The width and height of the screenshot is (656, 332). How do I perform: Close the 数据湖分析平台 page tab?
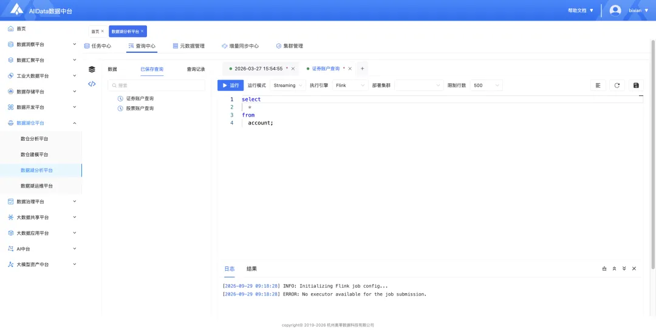click(142, 31)
